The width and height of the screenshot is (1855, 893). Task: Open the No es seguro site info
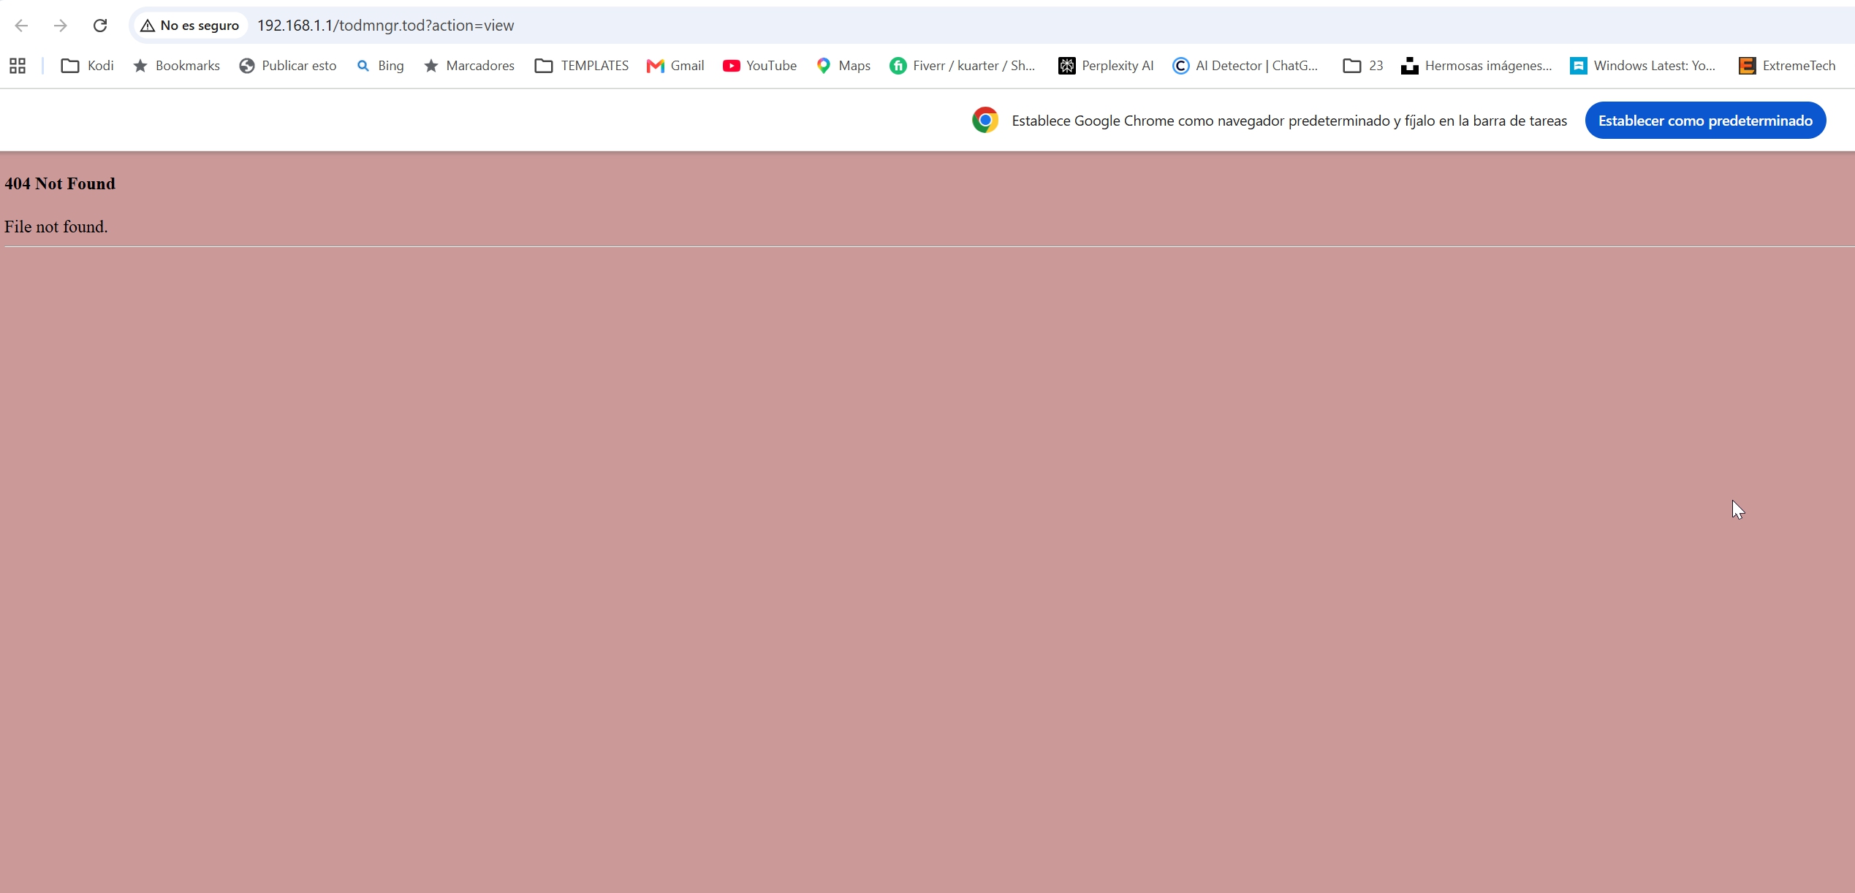190,26
